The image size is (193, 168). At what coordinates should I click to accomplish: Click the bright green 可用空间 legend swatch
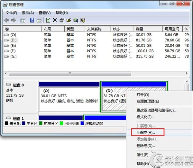click(61, 123)
